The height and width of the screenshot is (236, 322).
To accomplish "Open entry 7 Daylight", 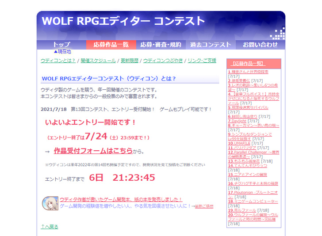I will tap(237, 121).
